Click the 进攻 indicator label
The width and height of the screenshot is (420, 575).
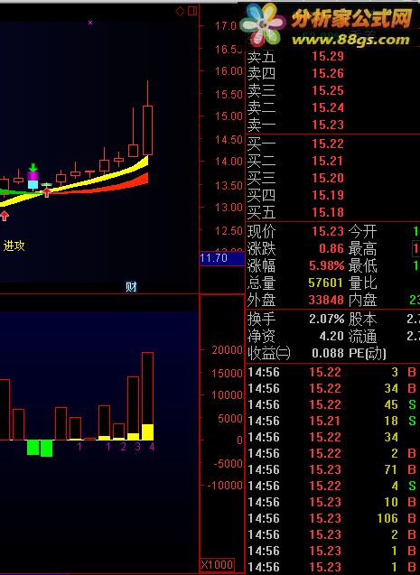click(x=14, y=246)
